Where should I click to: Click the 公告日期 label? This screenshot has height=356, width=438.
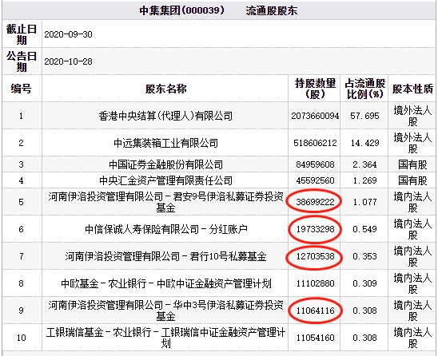(x=22, y=61)
